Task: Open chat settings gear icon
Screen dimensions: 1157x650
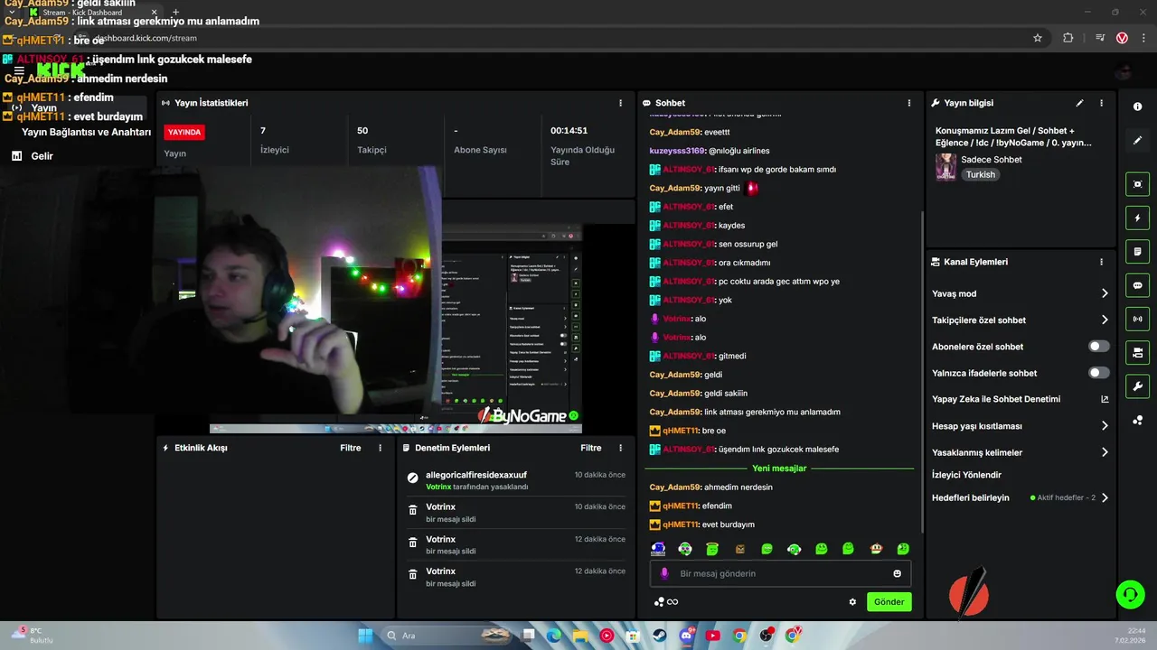Action: [x=852, y=602]
